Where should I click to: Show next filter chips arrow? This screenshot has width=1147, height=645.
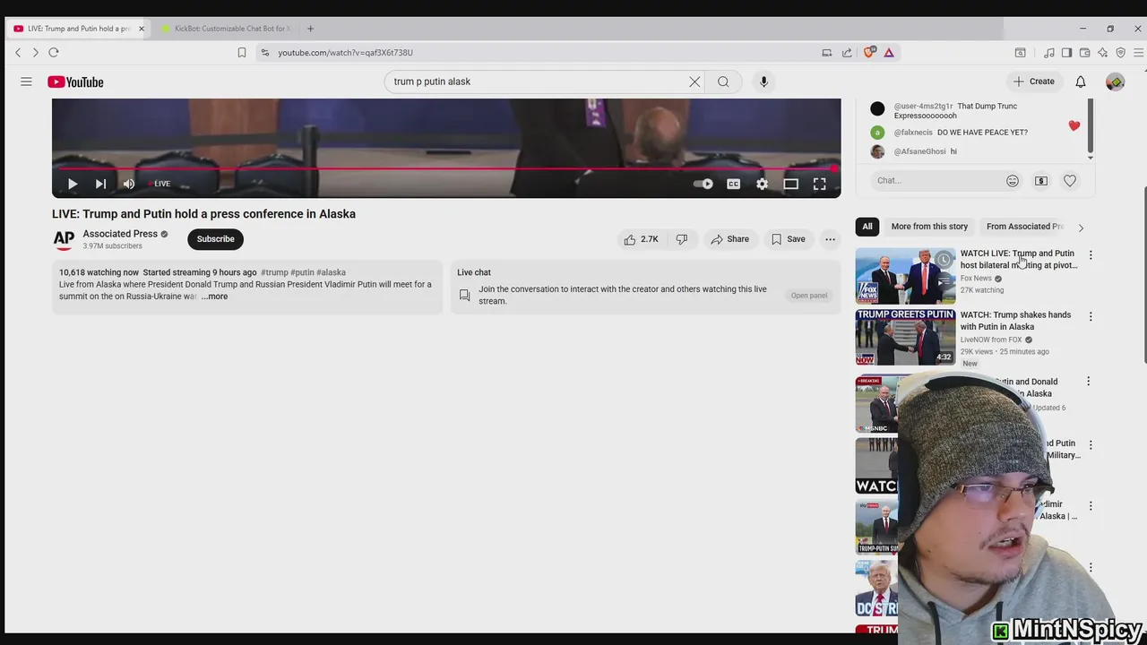(x=1081, y=228)
